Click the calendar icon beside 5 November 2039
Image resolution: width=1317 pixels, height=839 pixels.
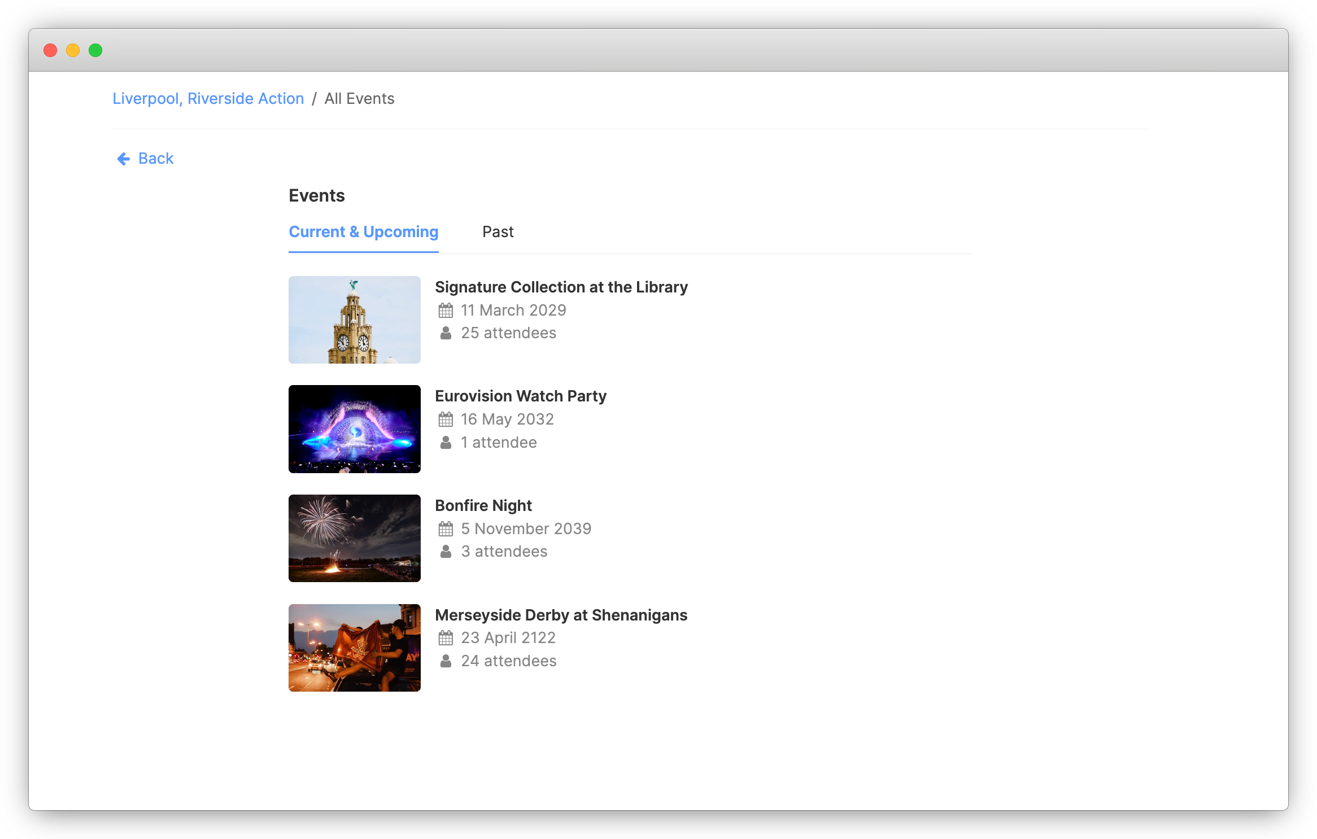point(446,528)
